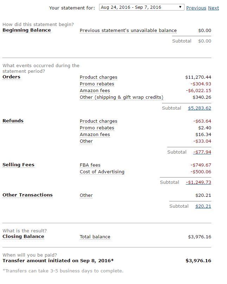The width and height of the screenshot is (227, 284).
Task: Click Previous statement's unavailable balance label
Action: pyautogui.click(x=128, y=31)
